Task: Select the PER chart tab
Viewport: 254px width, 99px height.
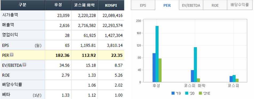Action: pyautogui.click(x=167, y=5)
